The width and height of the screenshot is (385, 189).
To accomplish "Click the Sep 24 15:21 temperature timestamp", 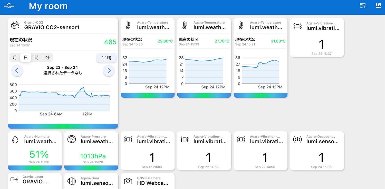I will point(246,44).
